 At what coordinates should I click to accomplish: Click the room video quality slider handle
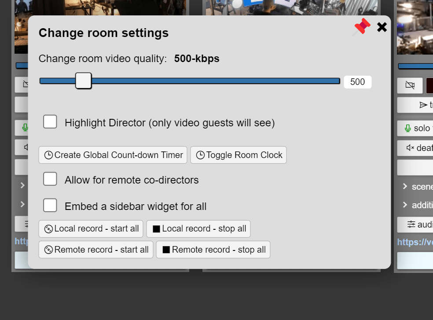click(84, 81)
